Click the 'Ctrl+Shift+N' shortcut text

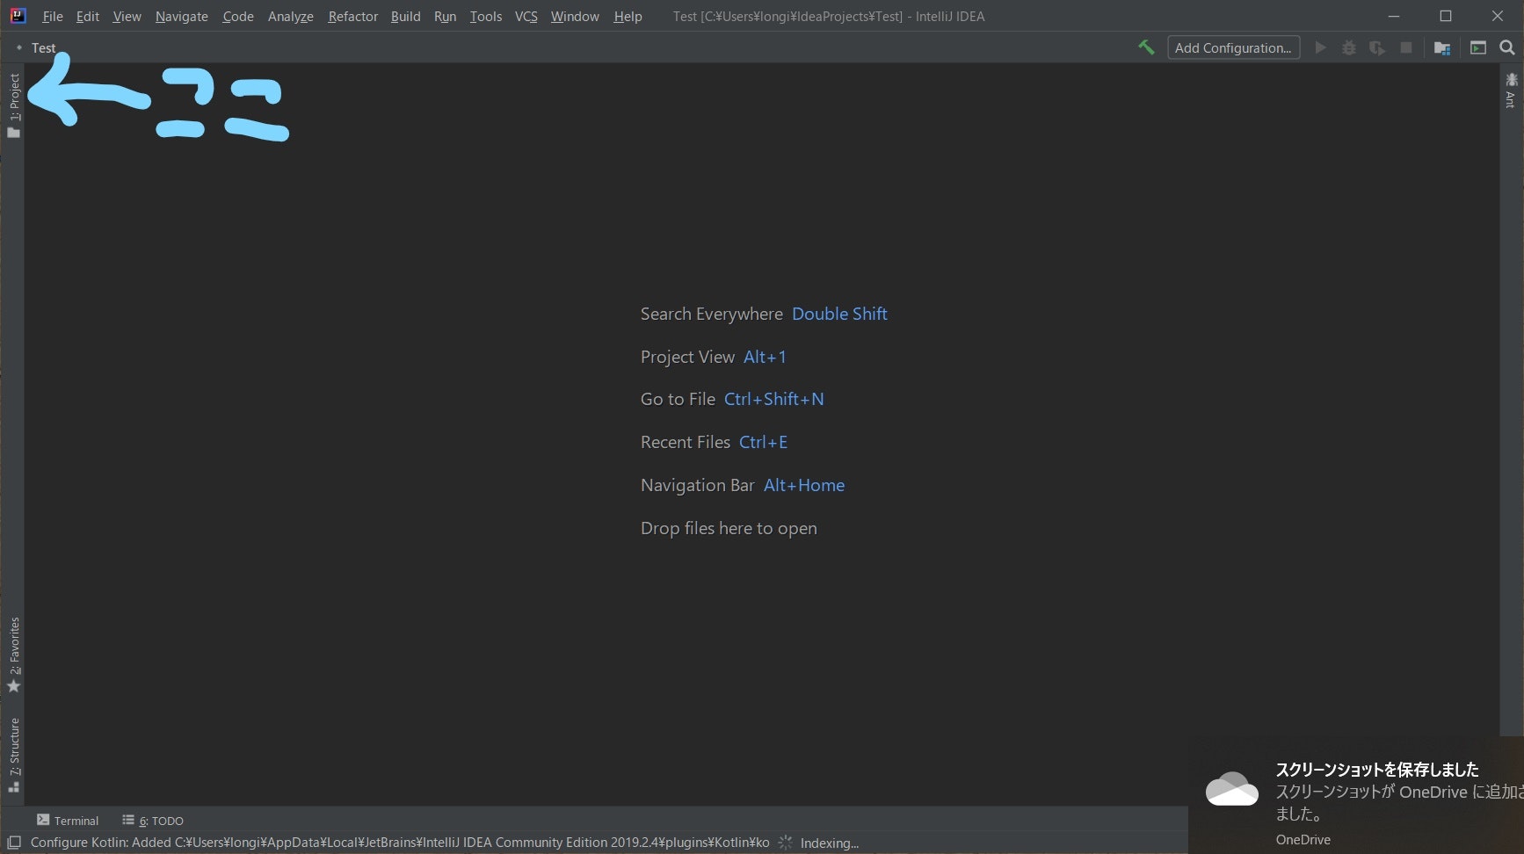click(x=774, y=399)
